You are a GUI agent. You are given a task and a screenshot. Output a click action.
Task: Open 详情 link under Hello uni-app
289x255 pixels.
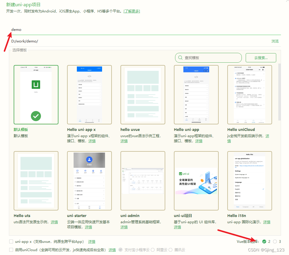pyautogui.click(x=199, y=141)
